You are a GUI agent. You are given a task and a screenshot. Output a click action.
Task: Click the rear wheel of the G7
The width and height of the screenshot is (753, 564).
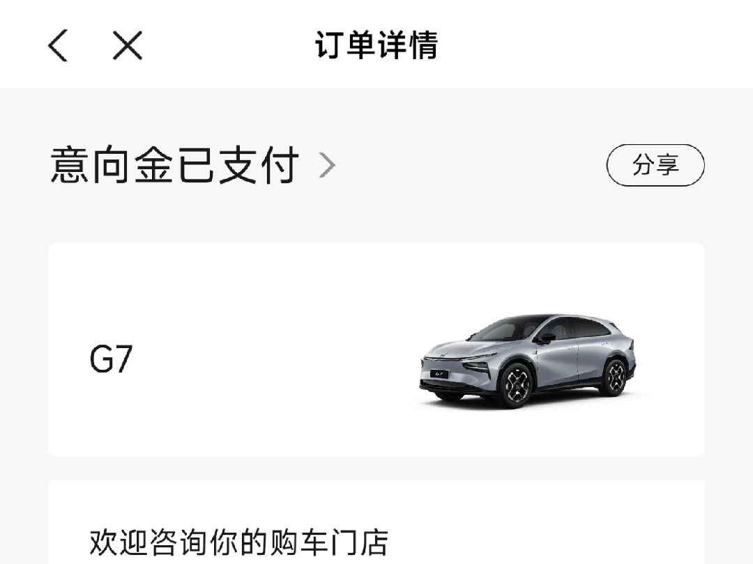point(614,377)
